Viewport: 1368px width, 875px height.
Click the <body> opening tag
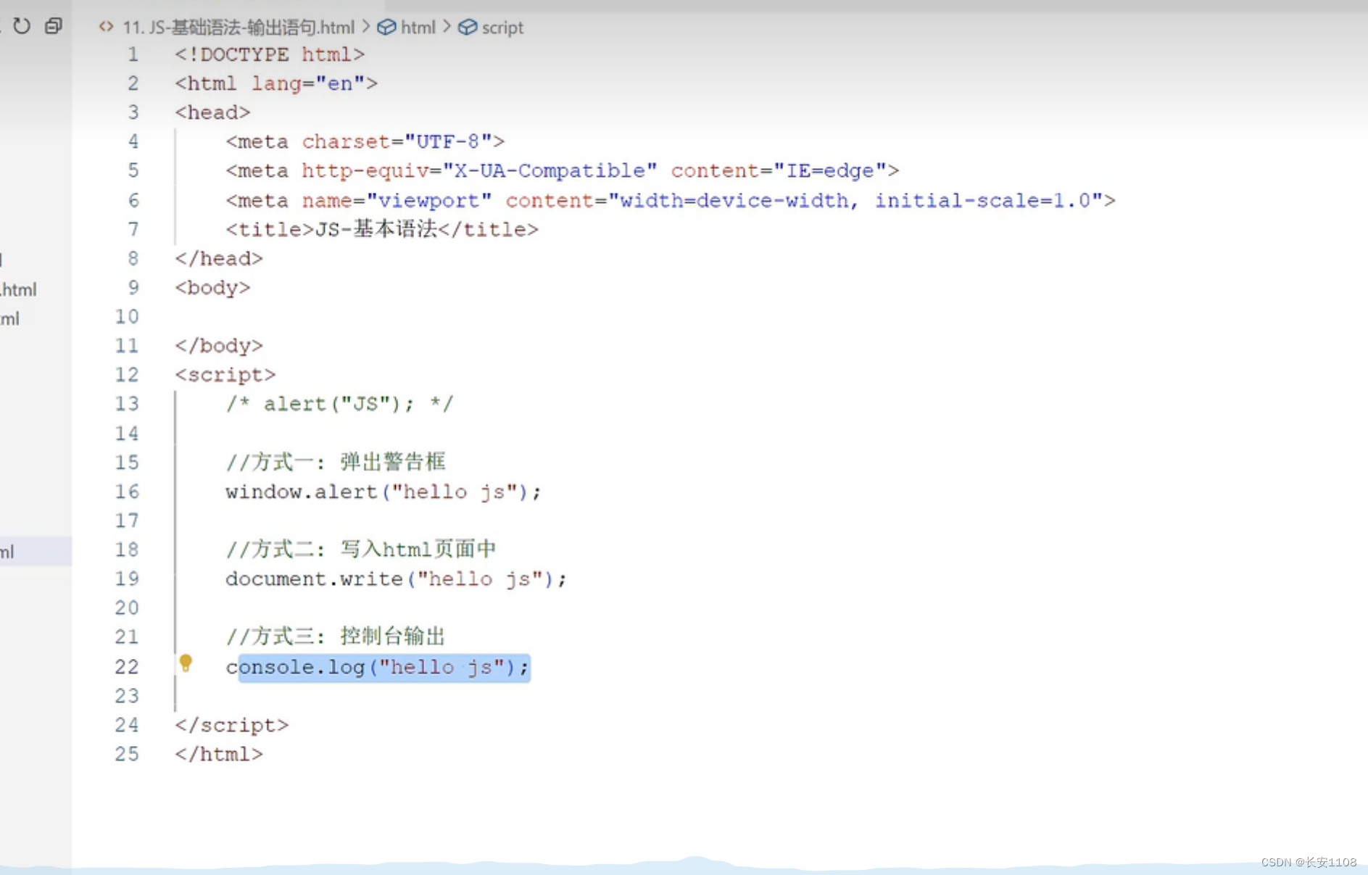pos(212,288)
